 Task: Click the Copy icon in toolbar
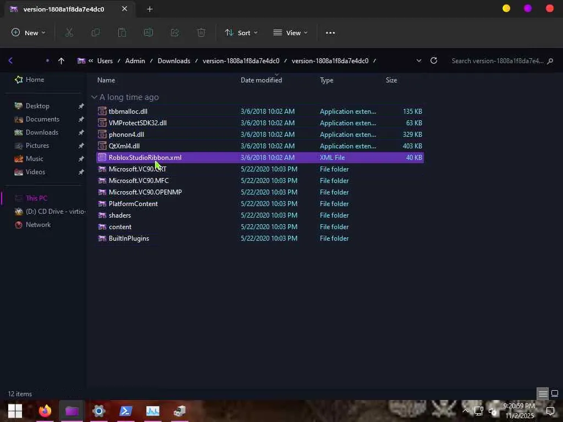tap(96, 32)
